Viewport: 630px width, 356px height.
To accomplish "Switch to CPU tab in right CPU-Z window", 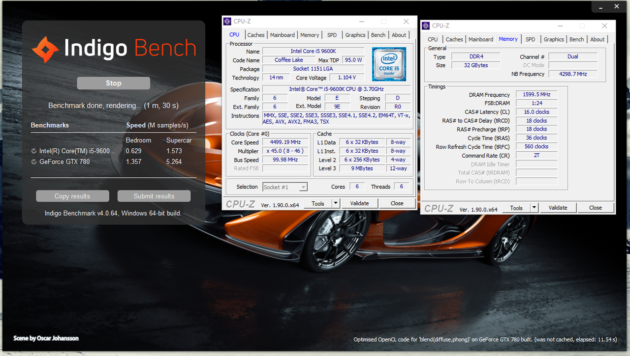I will click(433, 39).
